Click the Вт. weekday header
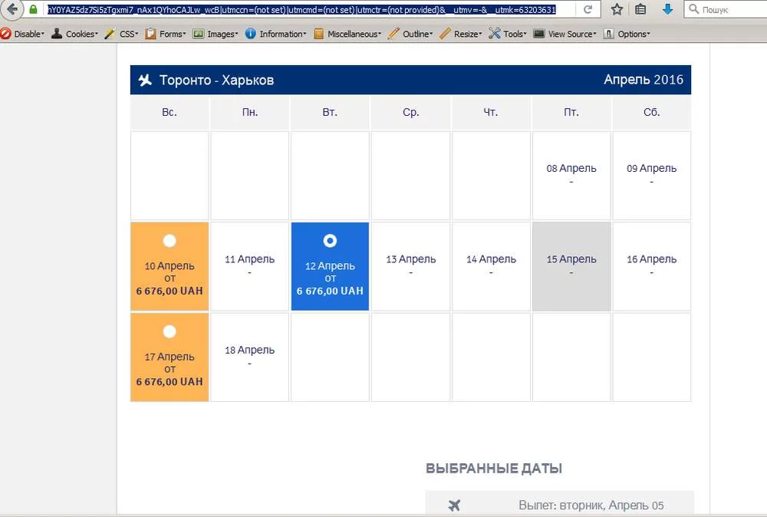The height and width of the screenshot is (517, 767). point(330,112)
